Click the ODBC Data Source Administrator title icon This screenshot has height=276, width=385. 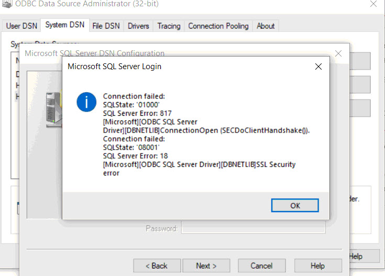pos(7,4)
